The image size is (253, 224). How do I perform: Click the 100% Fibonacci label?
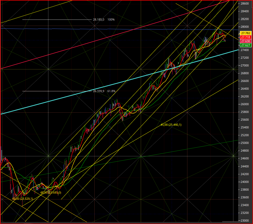point(111,19)
